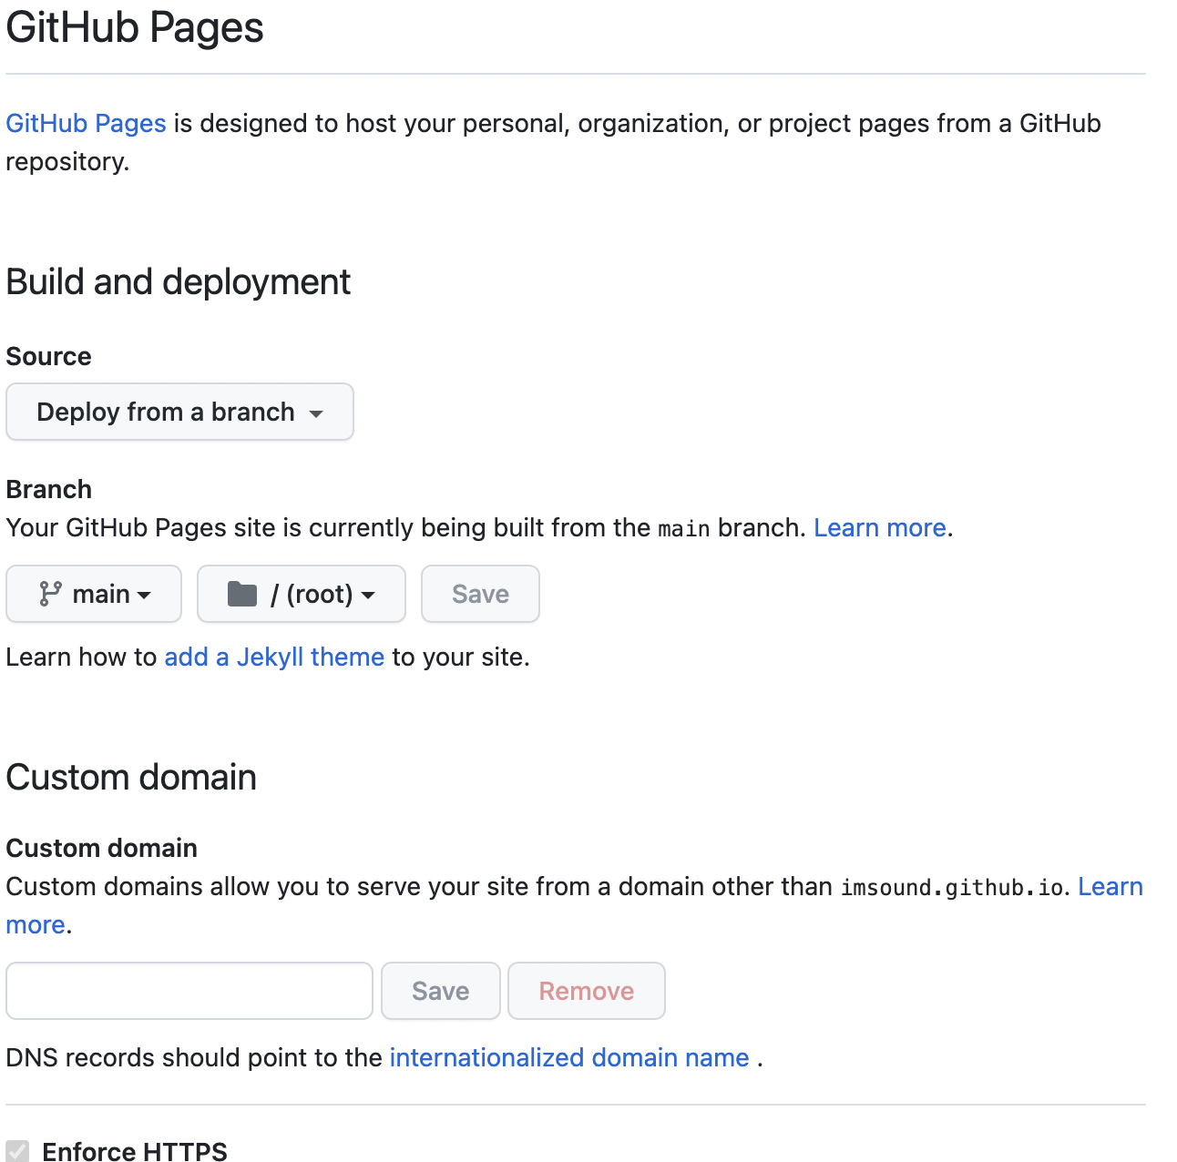This screenshot has width=1177, height=1162.
Task: Open the 'add a Jekyll theme' link
Action: pyautogui.click(x=274, y=657)
